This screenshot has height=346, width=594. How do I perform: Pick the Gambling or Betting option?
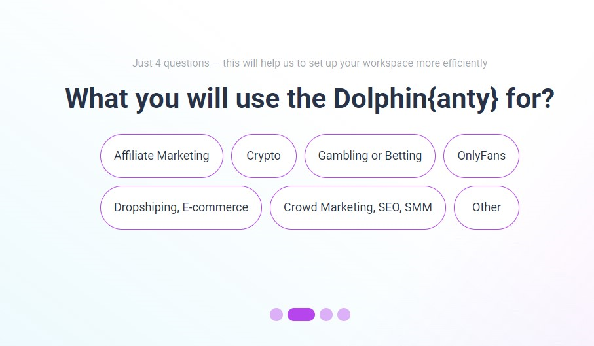click(x=369, y=156)
